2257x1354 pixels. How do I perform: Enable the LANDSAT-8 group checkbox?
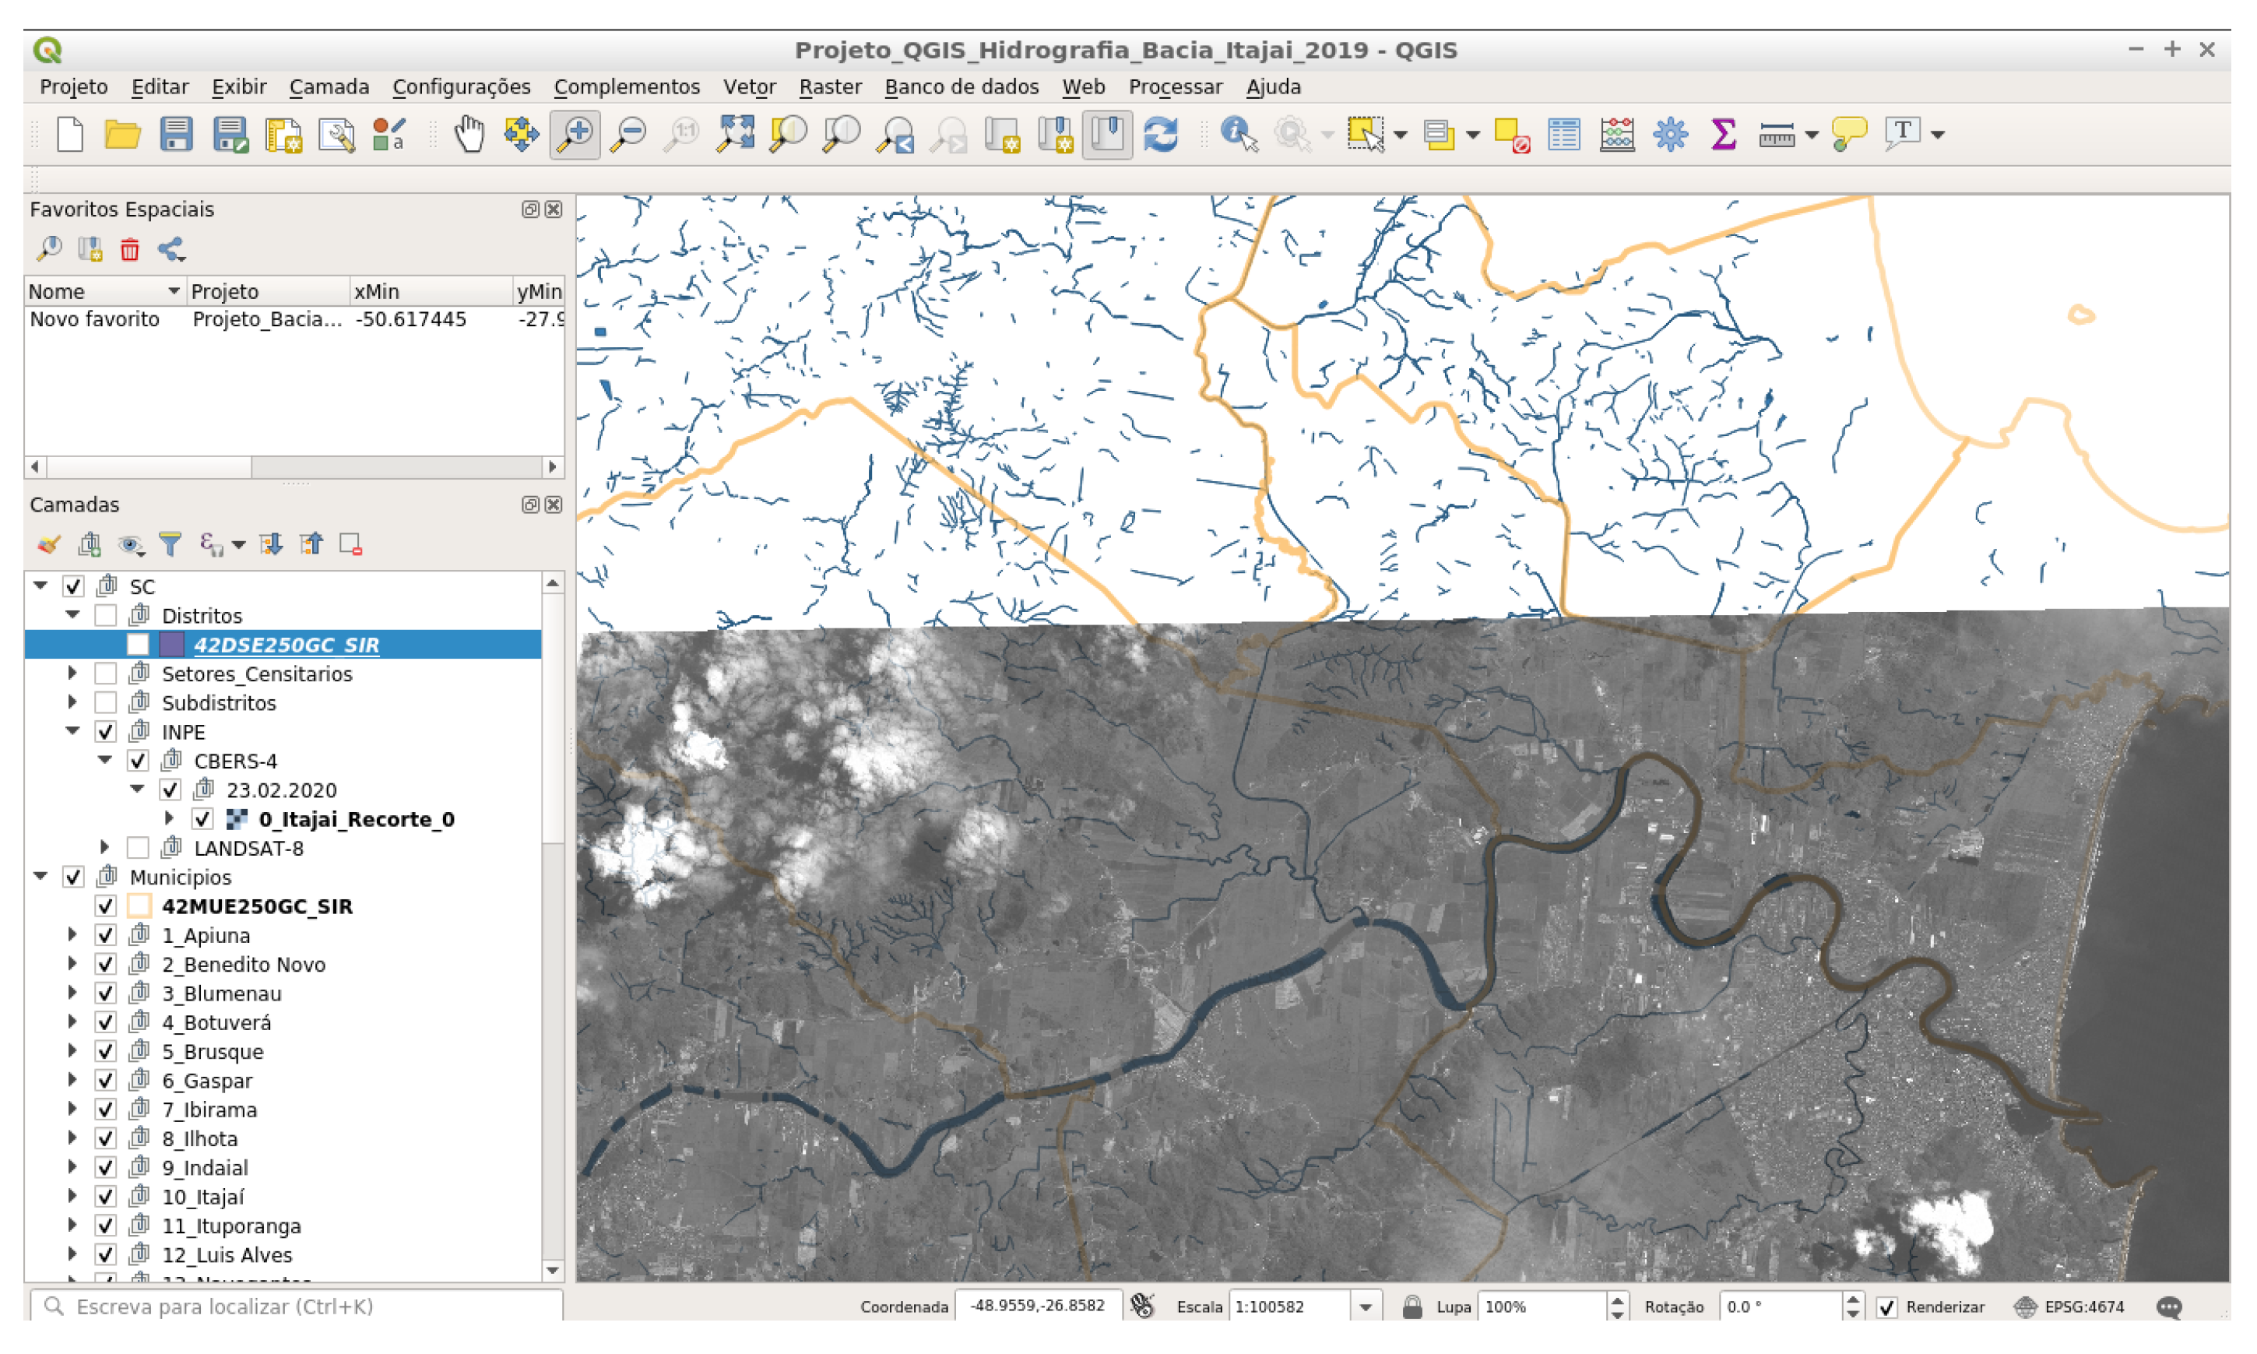138,849
